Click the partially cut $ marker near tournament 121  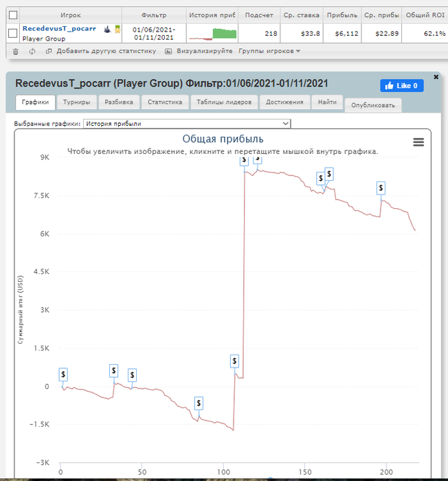point(258,159)
